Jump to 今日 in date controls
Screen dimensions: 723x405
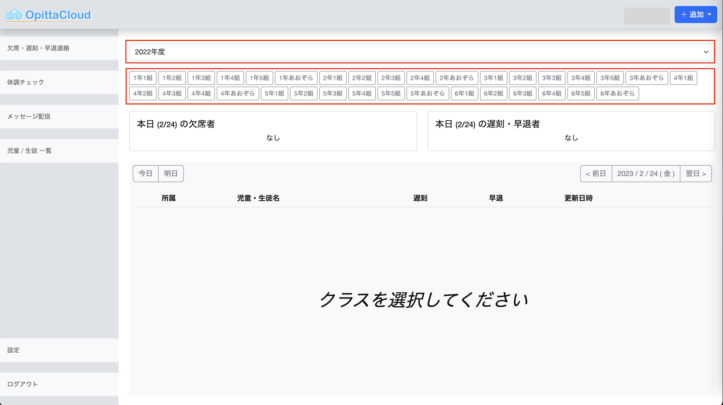[x=146, y=174]
